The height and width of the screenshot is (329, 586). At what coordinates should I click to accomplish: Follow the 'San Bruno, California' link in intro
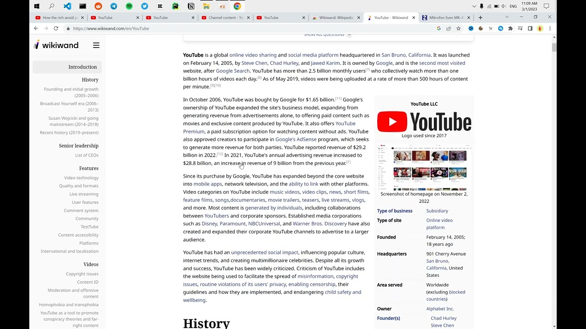(x=406, y=55)
